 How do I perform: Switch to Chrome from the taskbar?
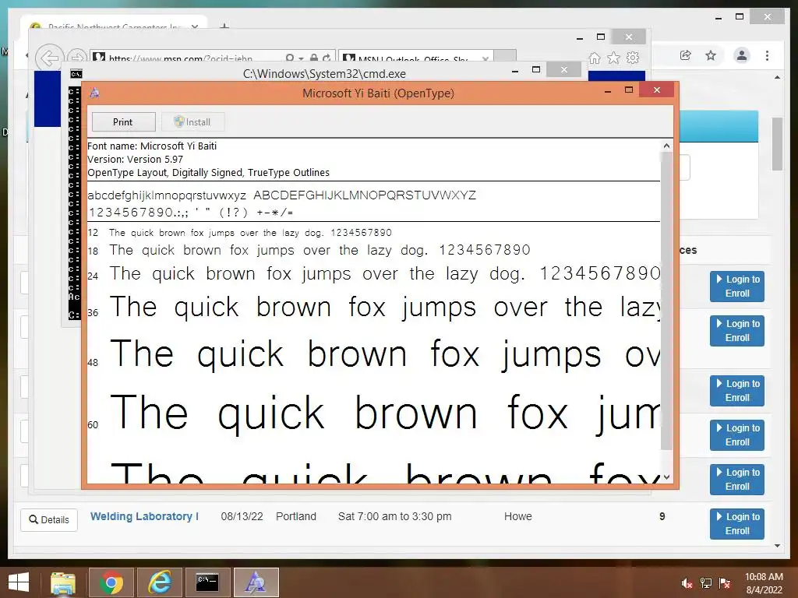[111, 582]
